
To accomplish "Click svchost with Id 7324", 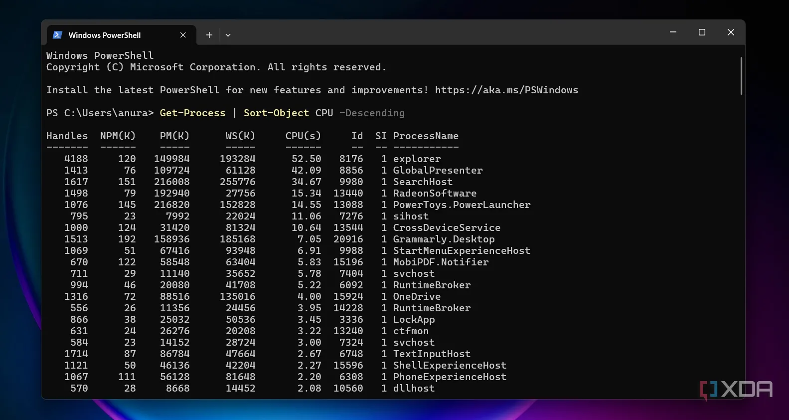I will (414, 343).
